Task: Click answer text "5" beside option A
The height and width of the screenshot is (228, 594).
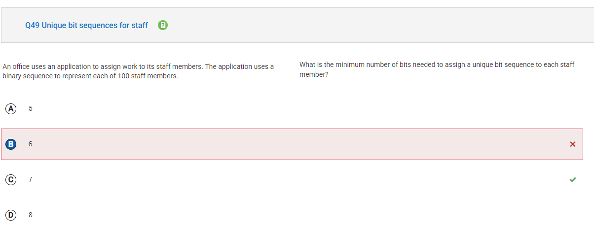Action: click(x=31, y=108)
